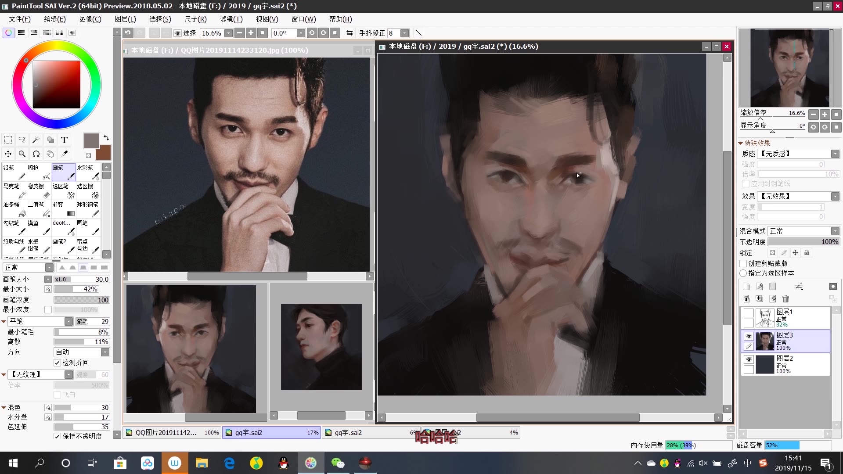Select the shape tool icon
The height and width of the screenshot is (474, 843).
(x=50, y=140)
